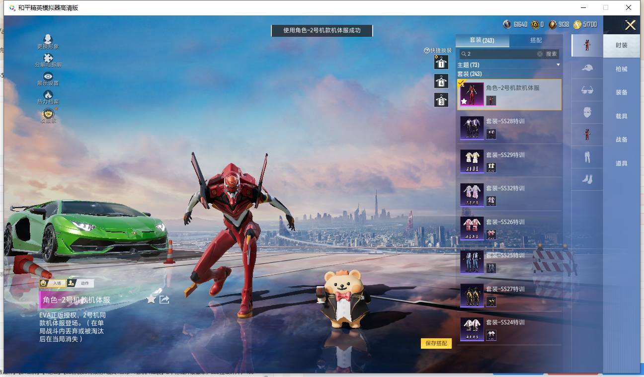644x377 pixels.
Task: Click the 使用角色-2号机款机体服成功 notification banner
Action: (x=322, y=30)
